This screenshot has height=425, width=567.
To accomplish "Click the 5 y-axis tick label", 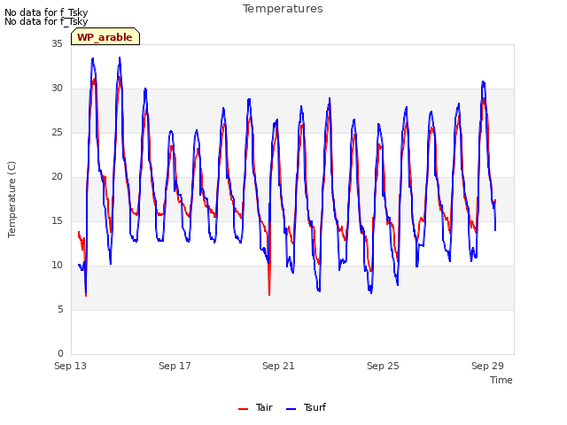I will pos(60,310).
